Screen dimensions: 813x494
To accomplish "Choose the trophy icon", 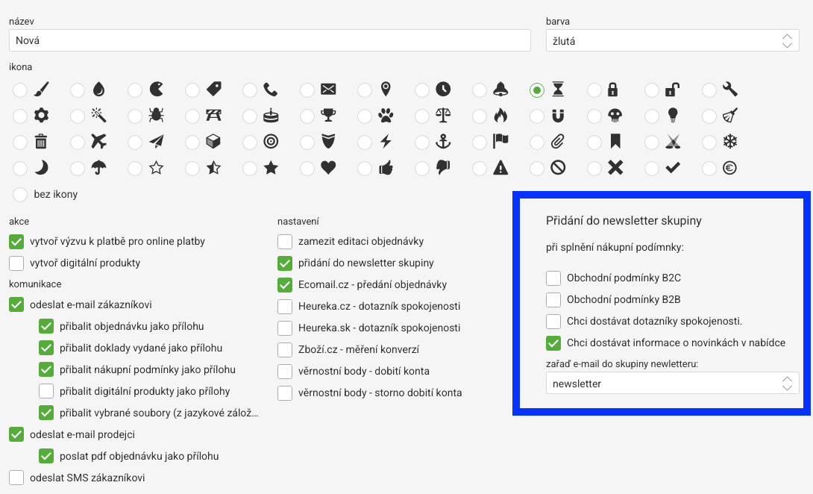I will pyautogui.click(x=307, y=116).
